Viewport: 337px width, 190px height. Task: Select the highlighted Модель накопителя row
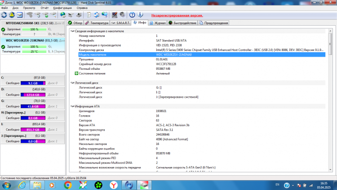click(202, 55)
